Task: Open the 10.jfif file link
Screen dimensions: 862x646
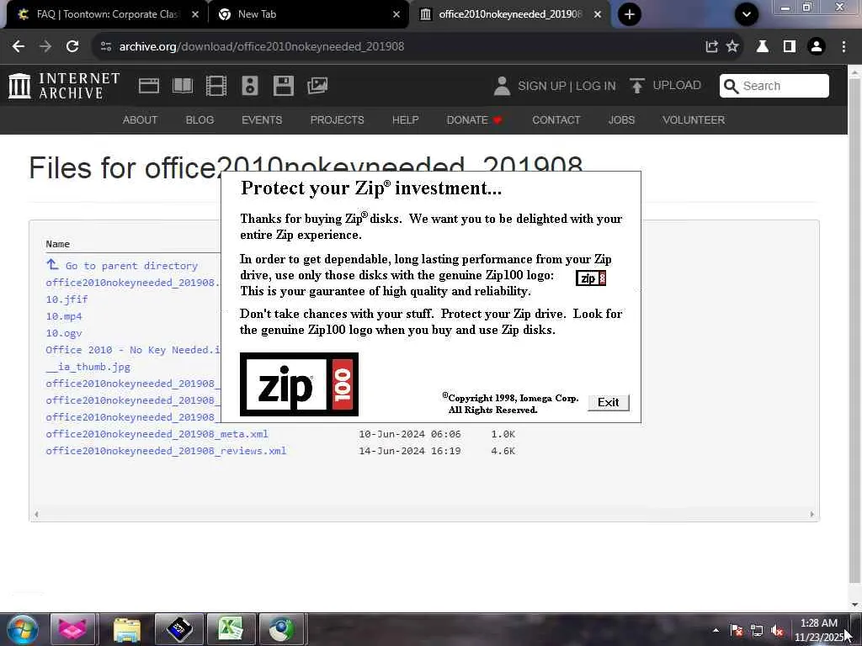Action: click(67, 299)
